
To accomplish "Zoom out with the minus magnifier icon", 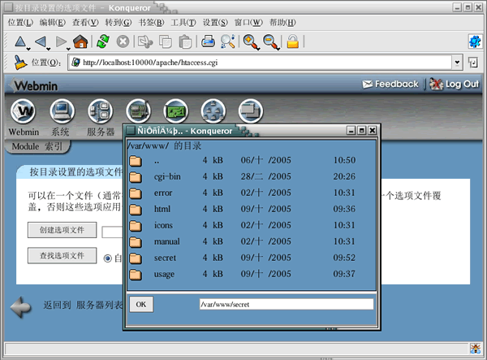I will click(271, 42).
